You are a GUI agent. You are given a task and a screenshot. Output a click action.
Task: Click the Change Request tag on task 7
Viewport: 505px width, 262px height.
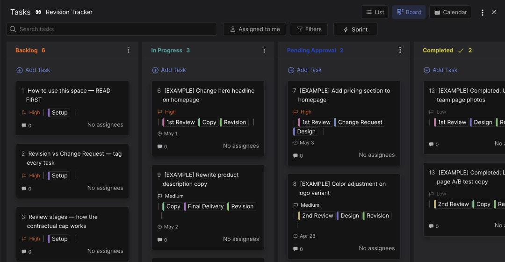(360, 122)
